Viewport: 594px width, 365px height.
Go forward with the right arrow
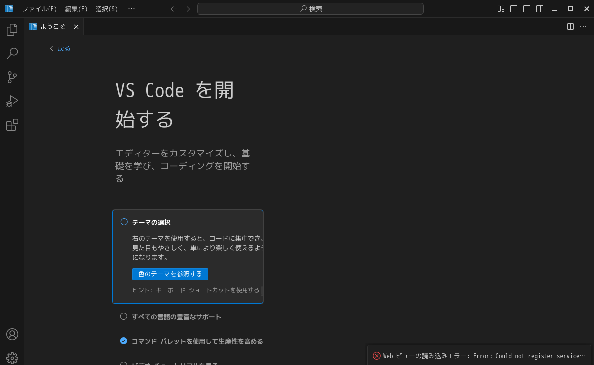coord(187,9)
